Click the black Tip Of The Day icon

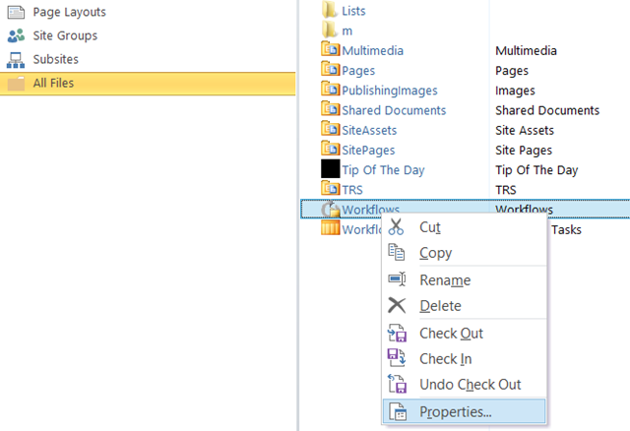(x=331, y=168)
